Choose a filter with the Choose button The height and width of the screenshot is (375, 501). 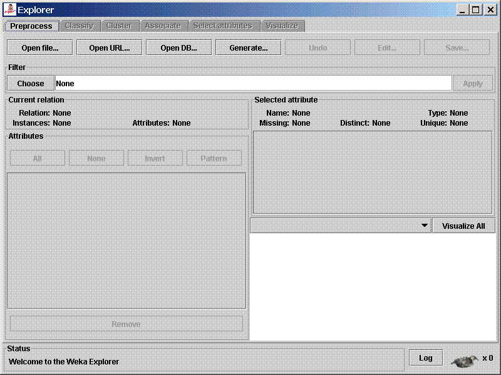tap(31, 84)
